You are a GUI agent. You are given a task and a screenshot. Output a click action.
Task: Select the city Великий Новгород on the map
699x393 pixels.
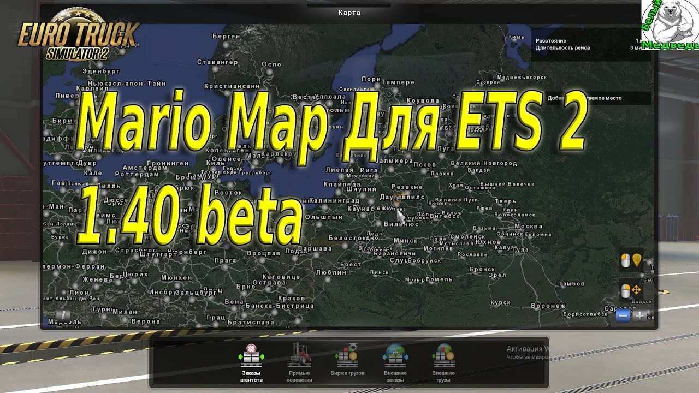(x=484, y=163)
